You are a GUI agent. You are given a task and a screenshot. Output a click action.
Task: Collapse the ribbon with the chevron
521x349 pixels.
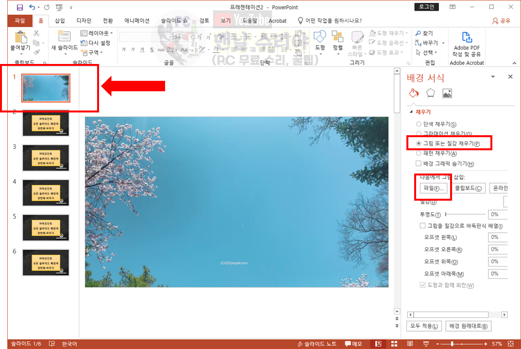click(x=514, y=63)
